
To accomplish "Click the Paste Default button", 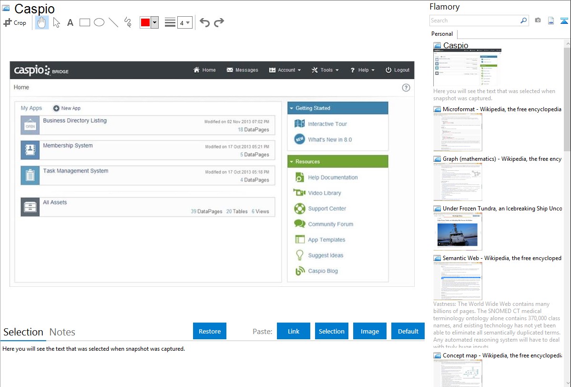I will (x=408, y=331).
